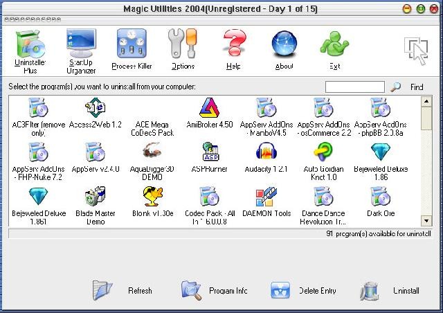Click the Delete Entry button
Viewport: 443px width, 313px height.
303,290
